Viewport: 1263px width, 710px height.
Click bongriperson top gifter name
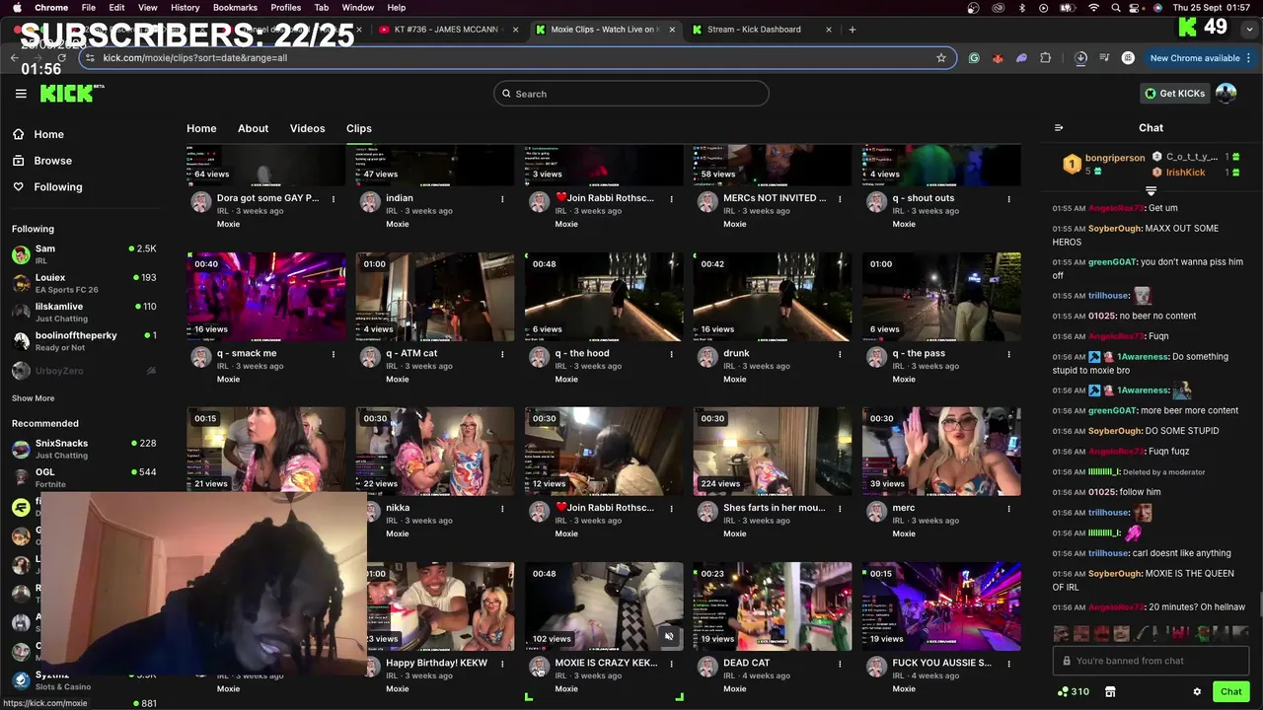tap(1115, 158)
